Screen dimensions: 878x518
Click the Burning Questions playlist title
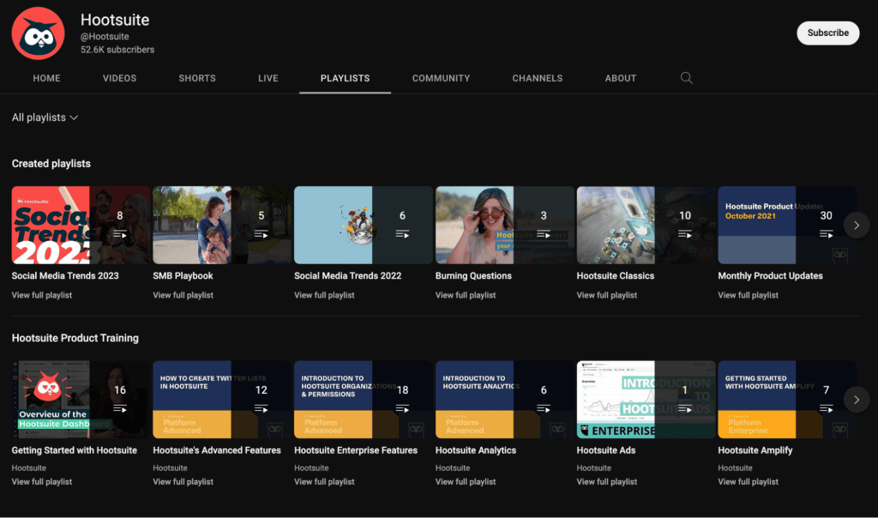click(x=473, y=276)
